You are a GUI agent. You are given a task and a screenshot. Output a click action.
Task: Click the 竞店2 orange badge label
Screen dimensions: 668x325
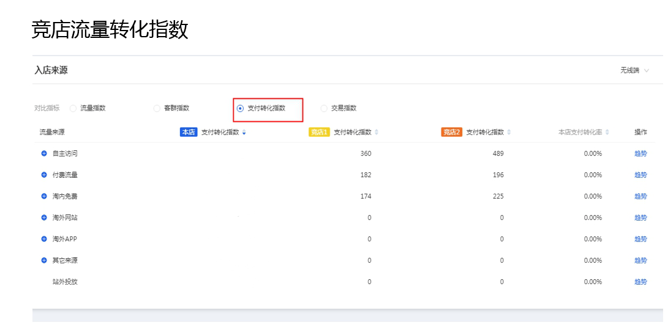click(x=452, y=132)
